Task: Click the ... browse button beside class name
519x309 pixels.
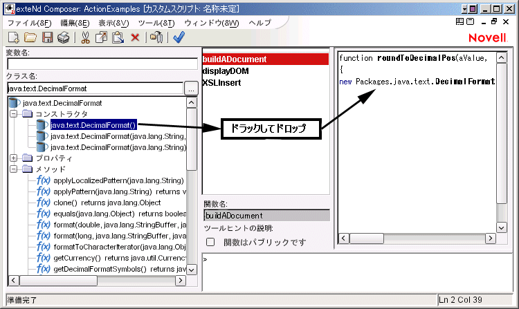Action: click(x=191, y=88)
